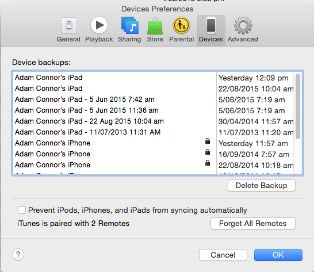314x272 pixels.
Task: Select the iPad backup from Yesterday 12:09 pm
Action: click(x=154, y=78)
